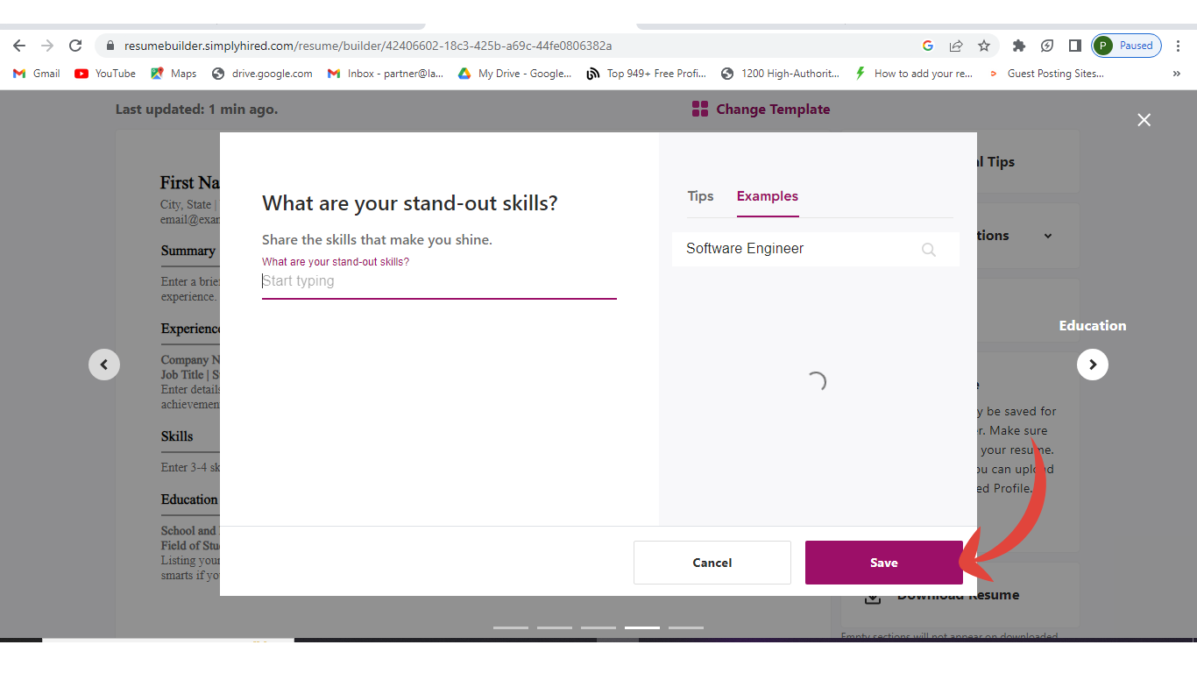Open the browser Extensions puzzle icon

pos(1018,46)
